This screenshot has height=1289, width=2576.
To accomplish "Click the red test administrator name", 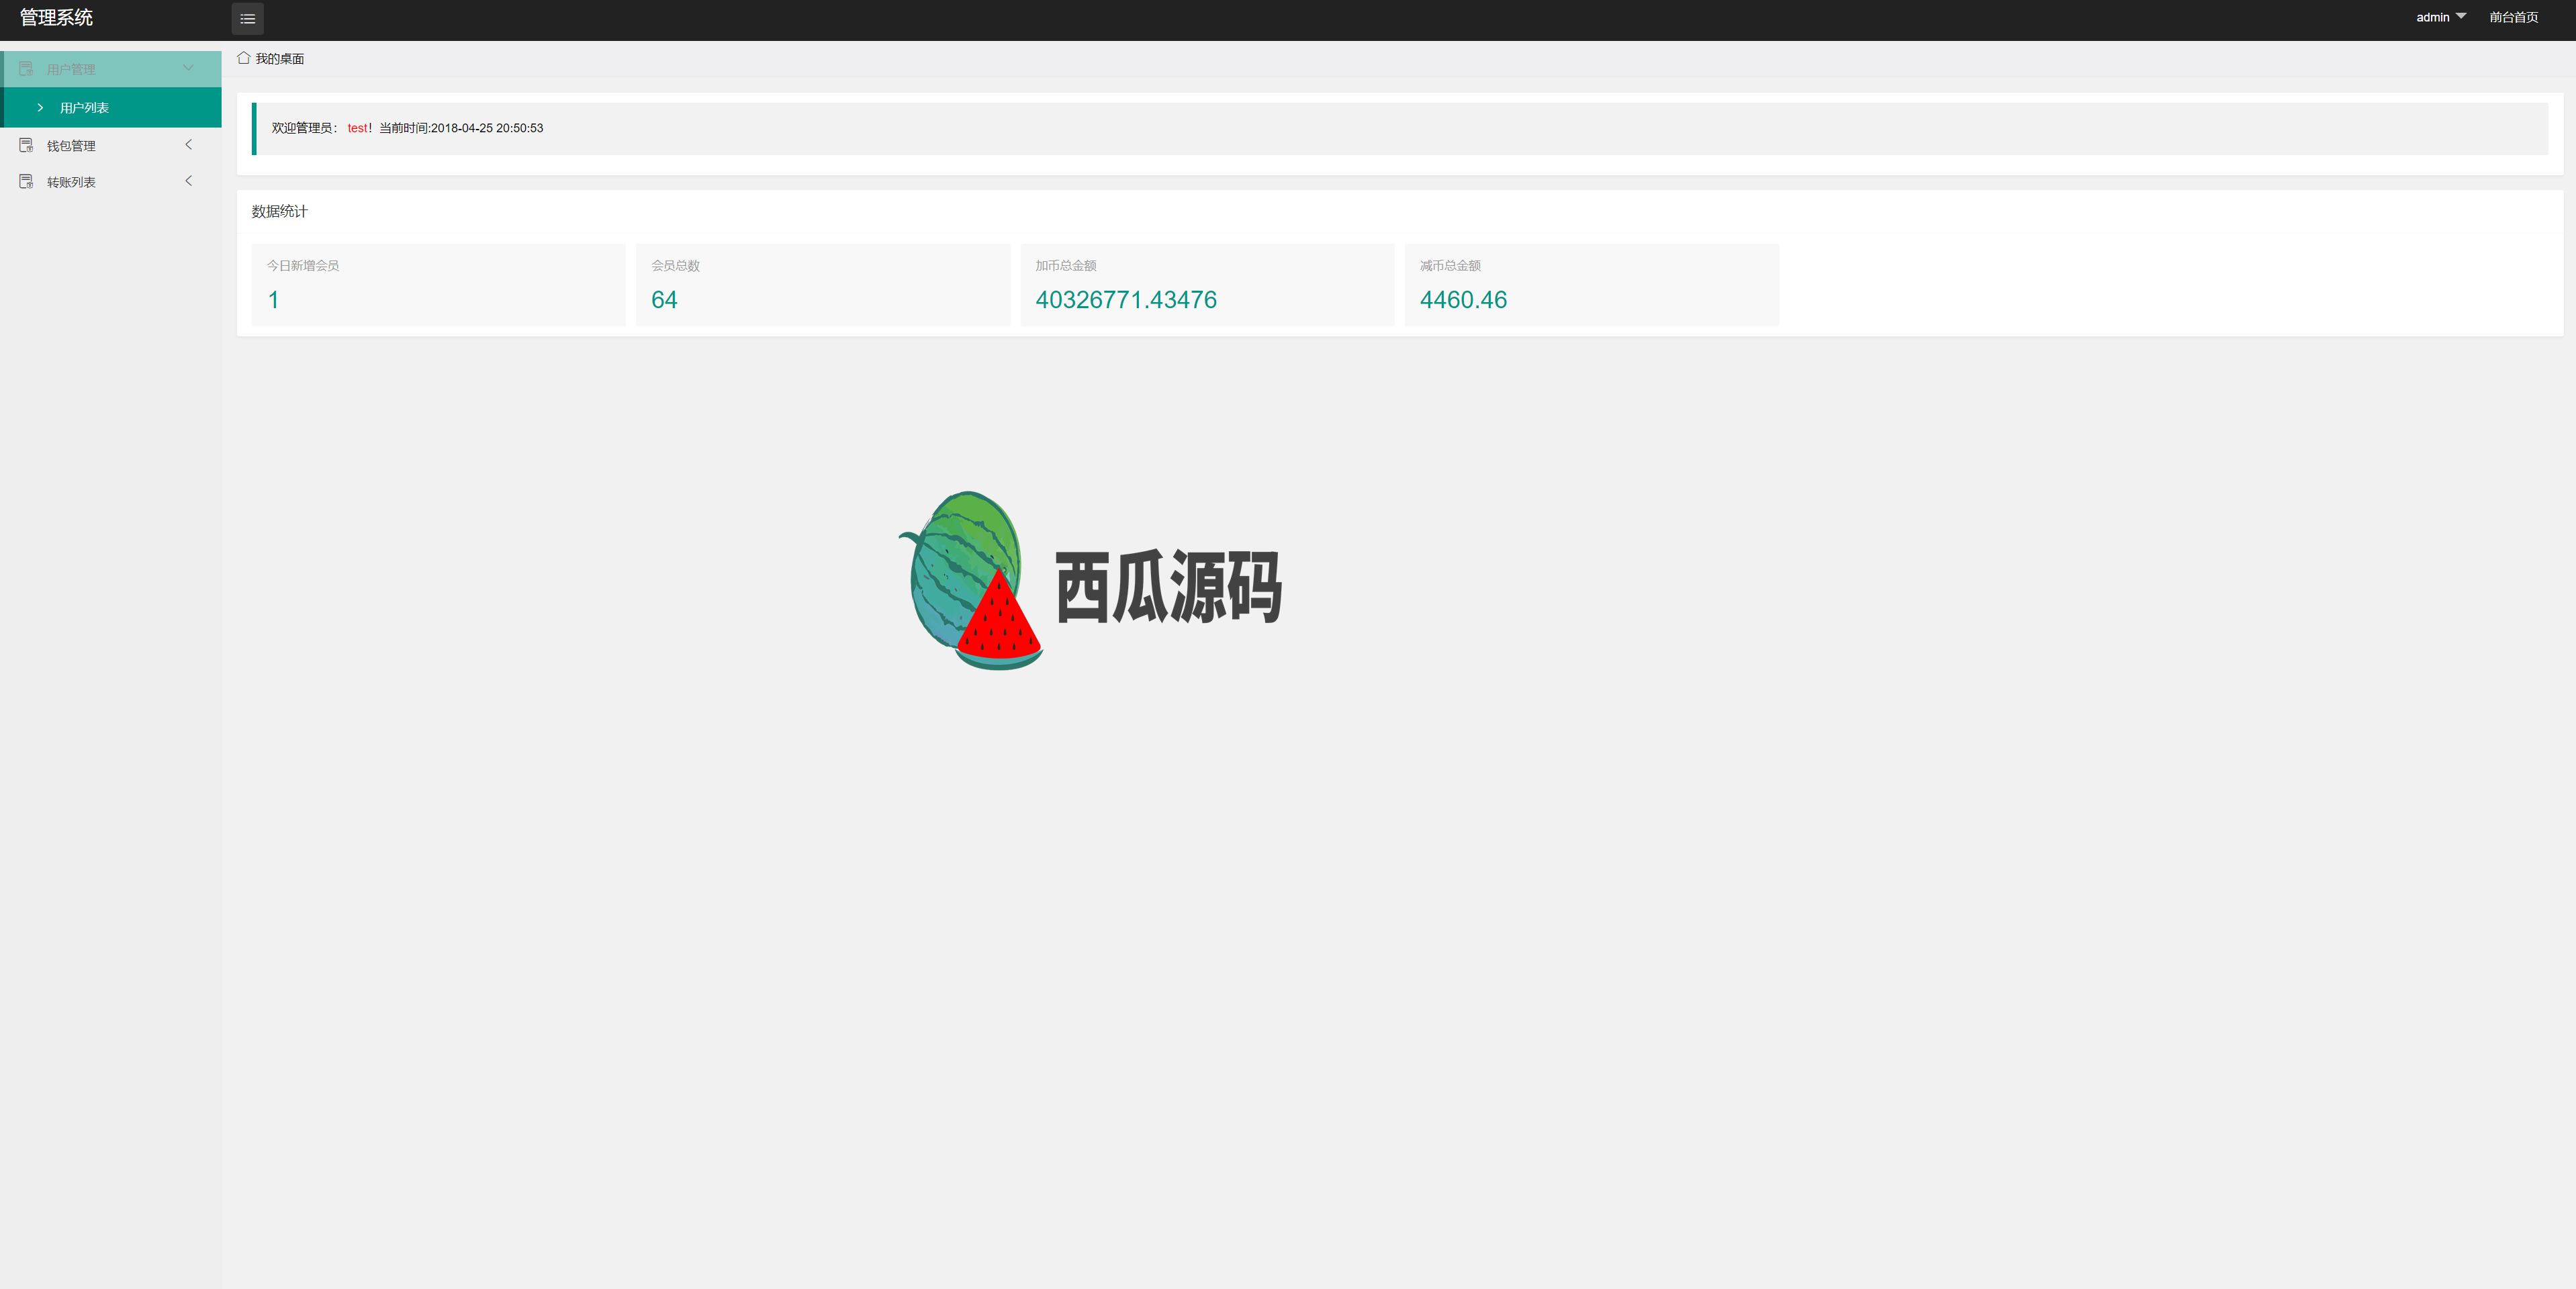I will [x=358, y=128].
